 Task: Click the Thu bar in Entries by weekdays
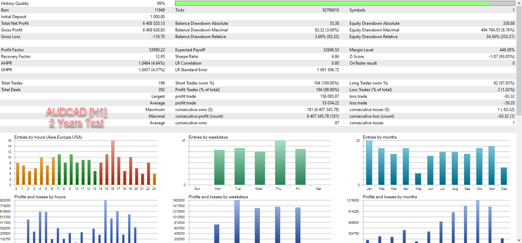point(280,163)
